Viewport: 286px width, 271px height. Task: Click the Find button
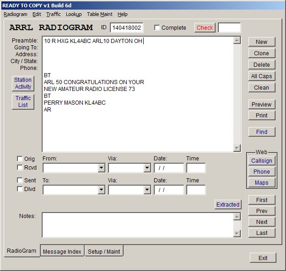tap(262, 132)
